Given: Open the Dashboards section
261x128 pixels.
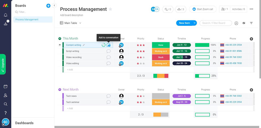Looking at the screenshot, I should pyautogui.click(x=24, y=123).
